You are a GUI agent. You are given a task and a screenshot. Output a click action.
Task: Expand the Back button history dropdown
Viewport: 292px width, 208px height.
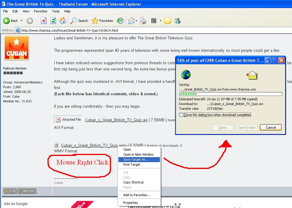(x=21, y=21)
